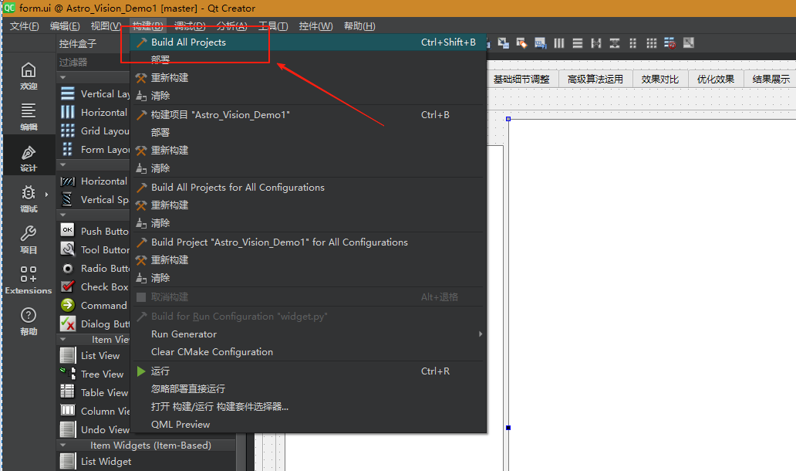Switch to 设计 (Design) mode
This screenshot has width=796, height=471.
(29, 158)
